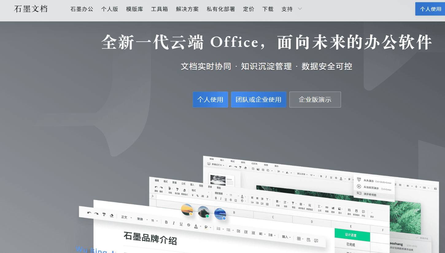Toggle Italic in the document editor toolbar
This screenshot has width=445, height=253.
tap(174, 223)
